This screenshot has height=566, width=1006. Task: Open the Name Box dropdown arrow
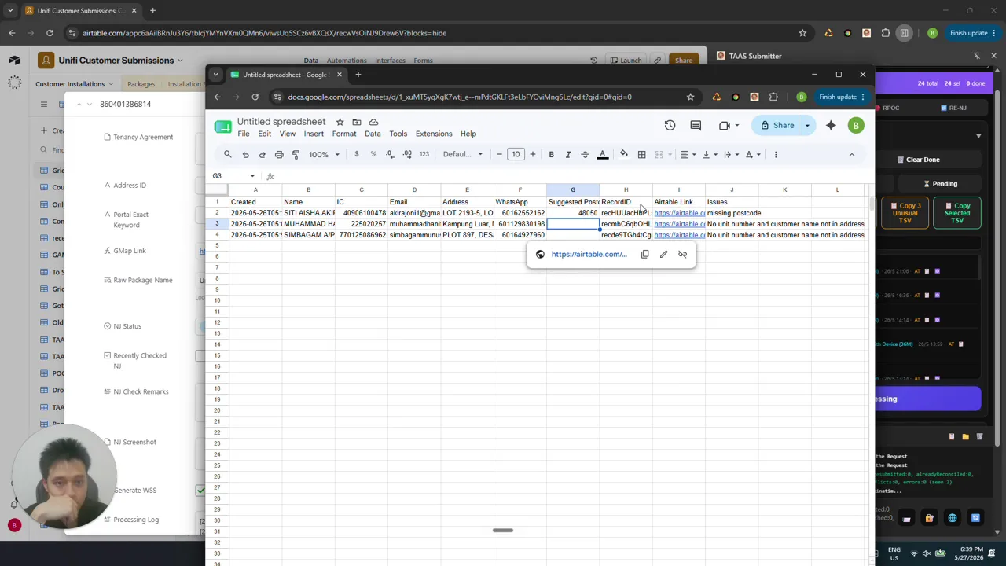(x=252, y=176)
